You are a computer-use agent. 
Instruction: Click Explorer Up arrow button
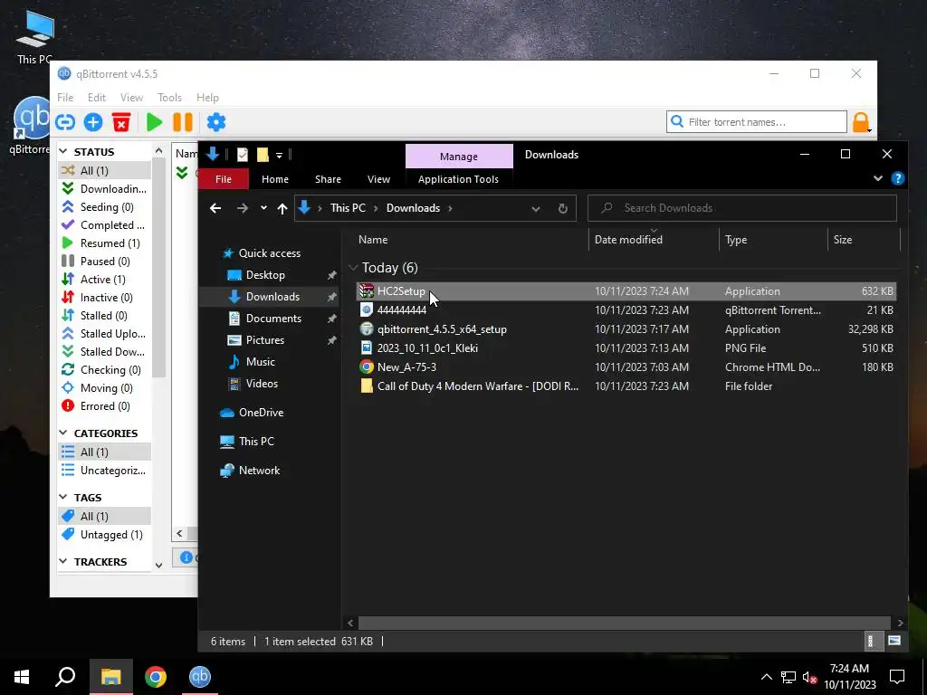point(282,208)
